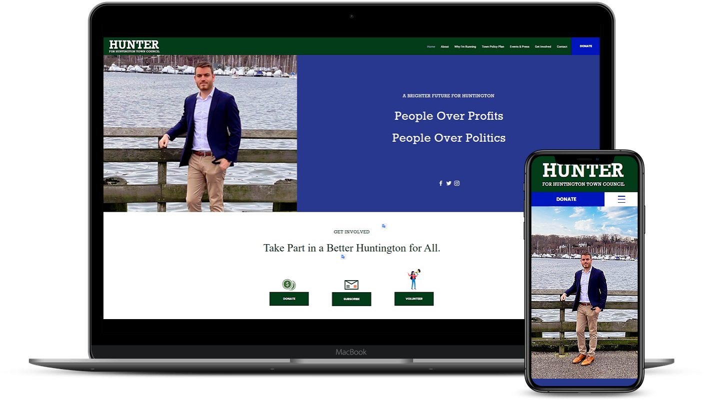Click candidate photo on desktop hero
The height and width of the screenshot is (400, 704).
200,133
